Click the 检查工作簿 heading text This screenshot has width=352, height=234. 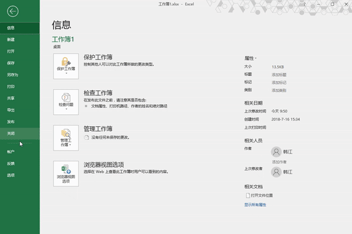pos(98,93)
